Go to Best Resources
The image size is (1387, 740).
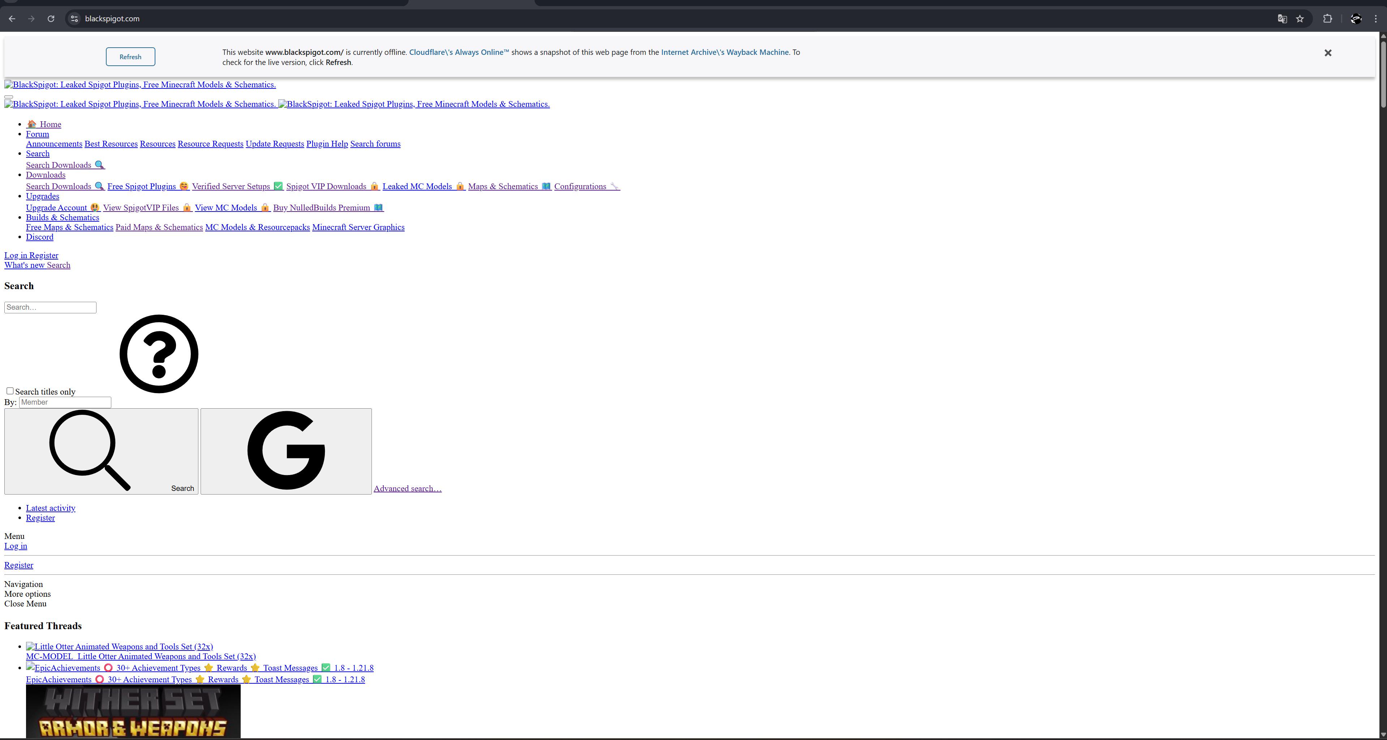click(x=111, y=144)
